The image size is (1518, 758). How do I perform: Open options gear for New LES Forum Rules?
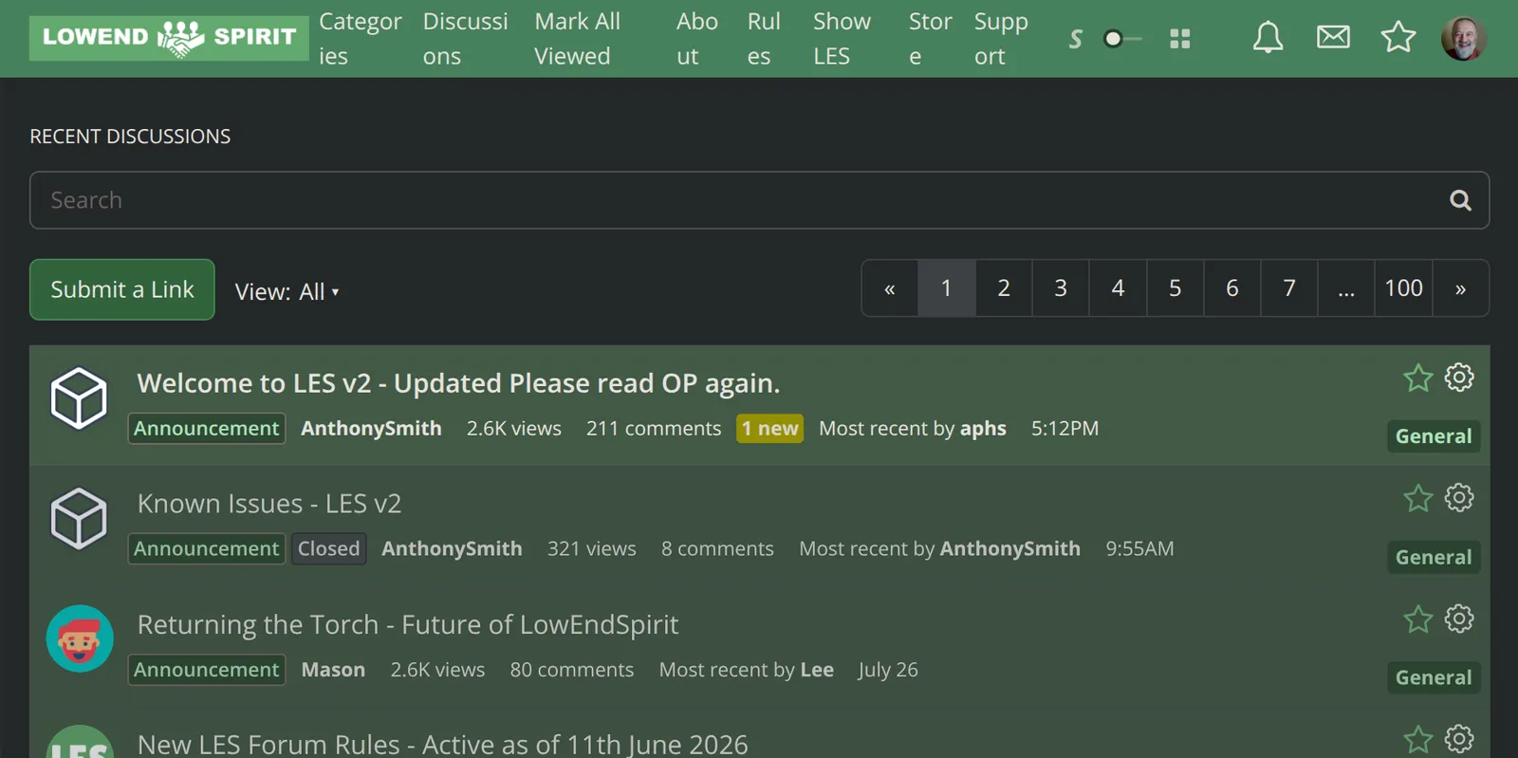coord(1459,739)
